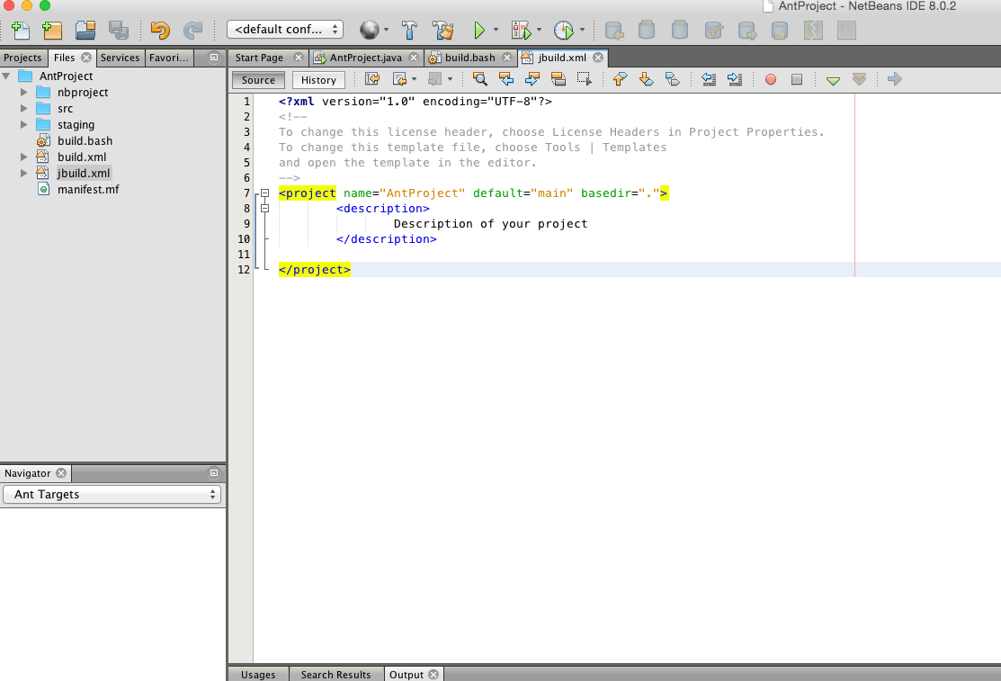
Task: Toggle the rectangular selection mode
Action: tap(584, 80)
